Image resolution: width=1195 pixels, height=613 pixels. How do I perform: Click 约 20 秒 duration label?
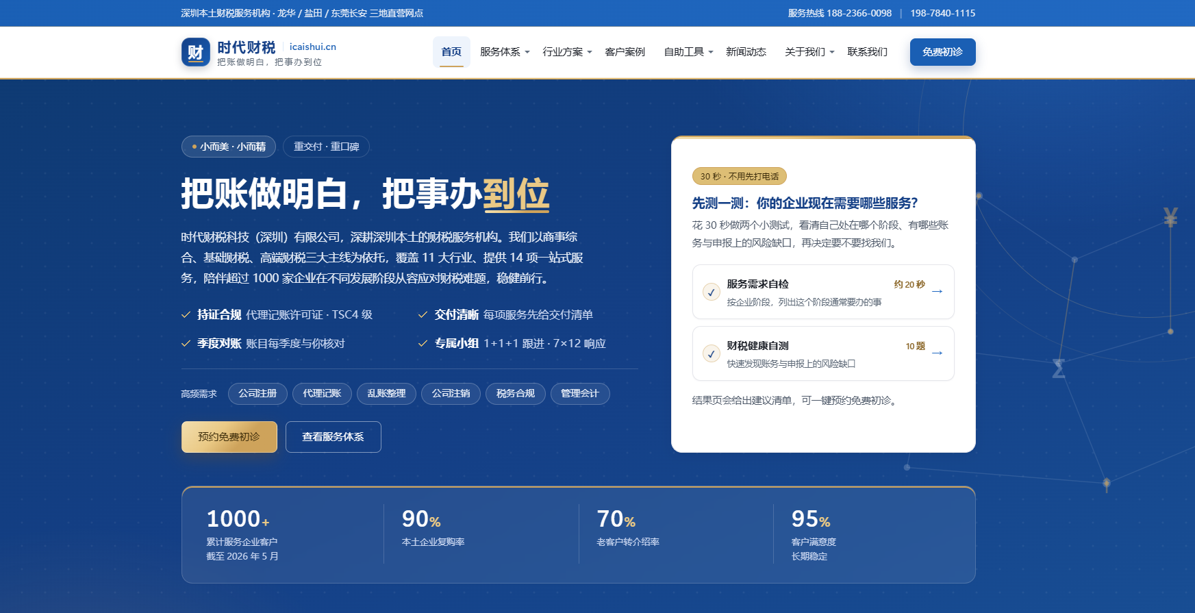pyautogui.click(x=909, y=284)
